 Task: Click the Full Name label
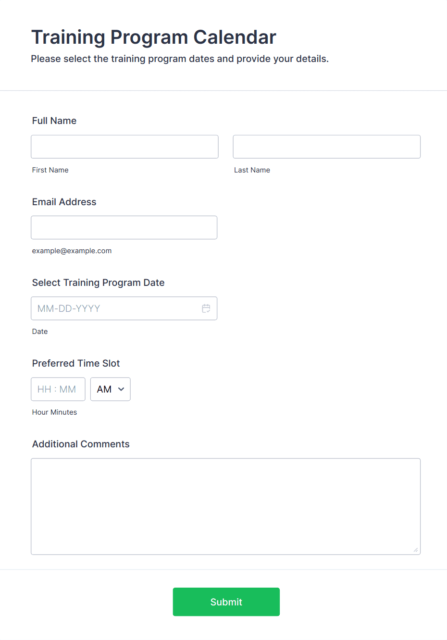click(54, 121)
